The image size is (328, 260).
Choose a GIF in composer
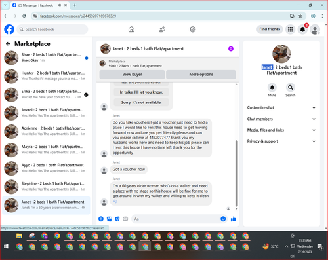coord(125,219)
